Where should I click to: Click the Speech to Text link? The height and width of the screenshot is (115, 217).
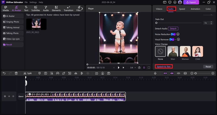[164, 66]
